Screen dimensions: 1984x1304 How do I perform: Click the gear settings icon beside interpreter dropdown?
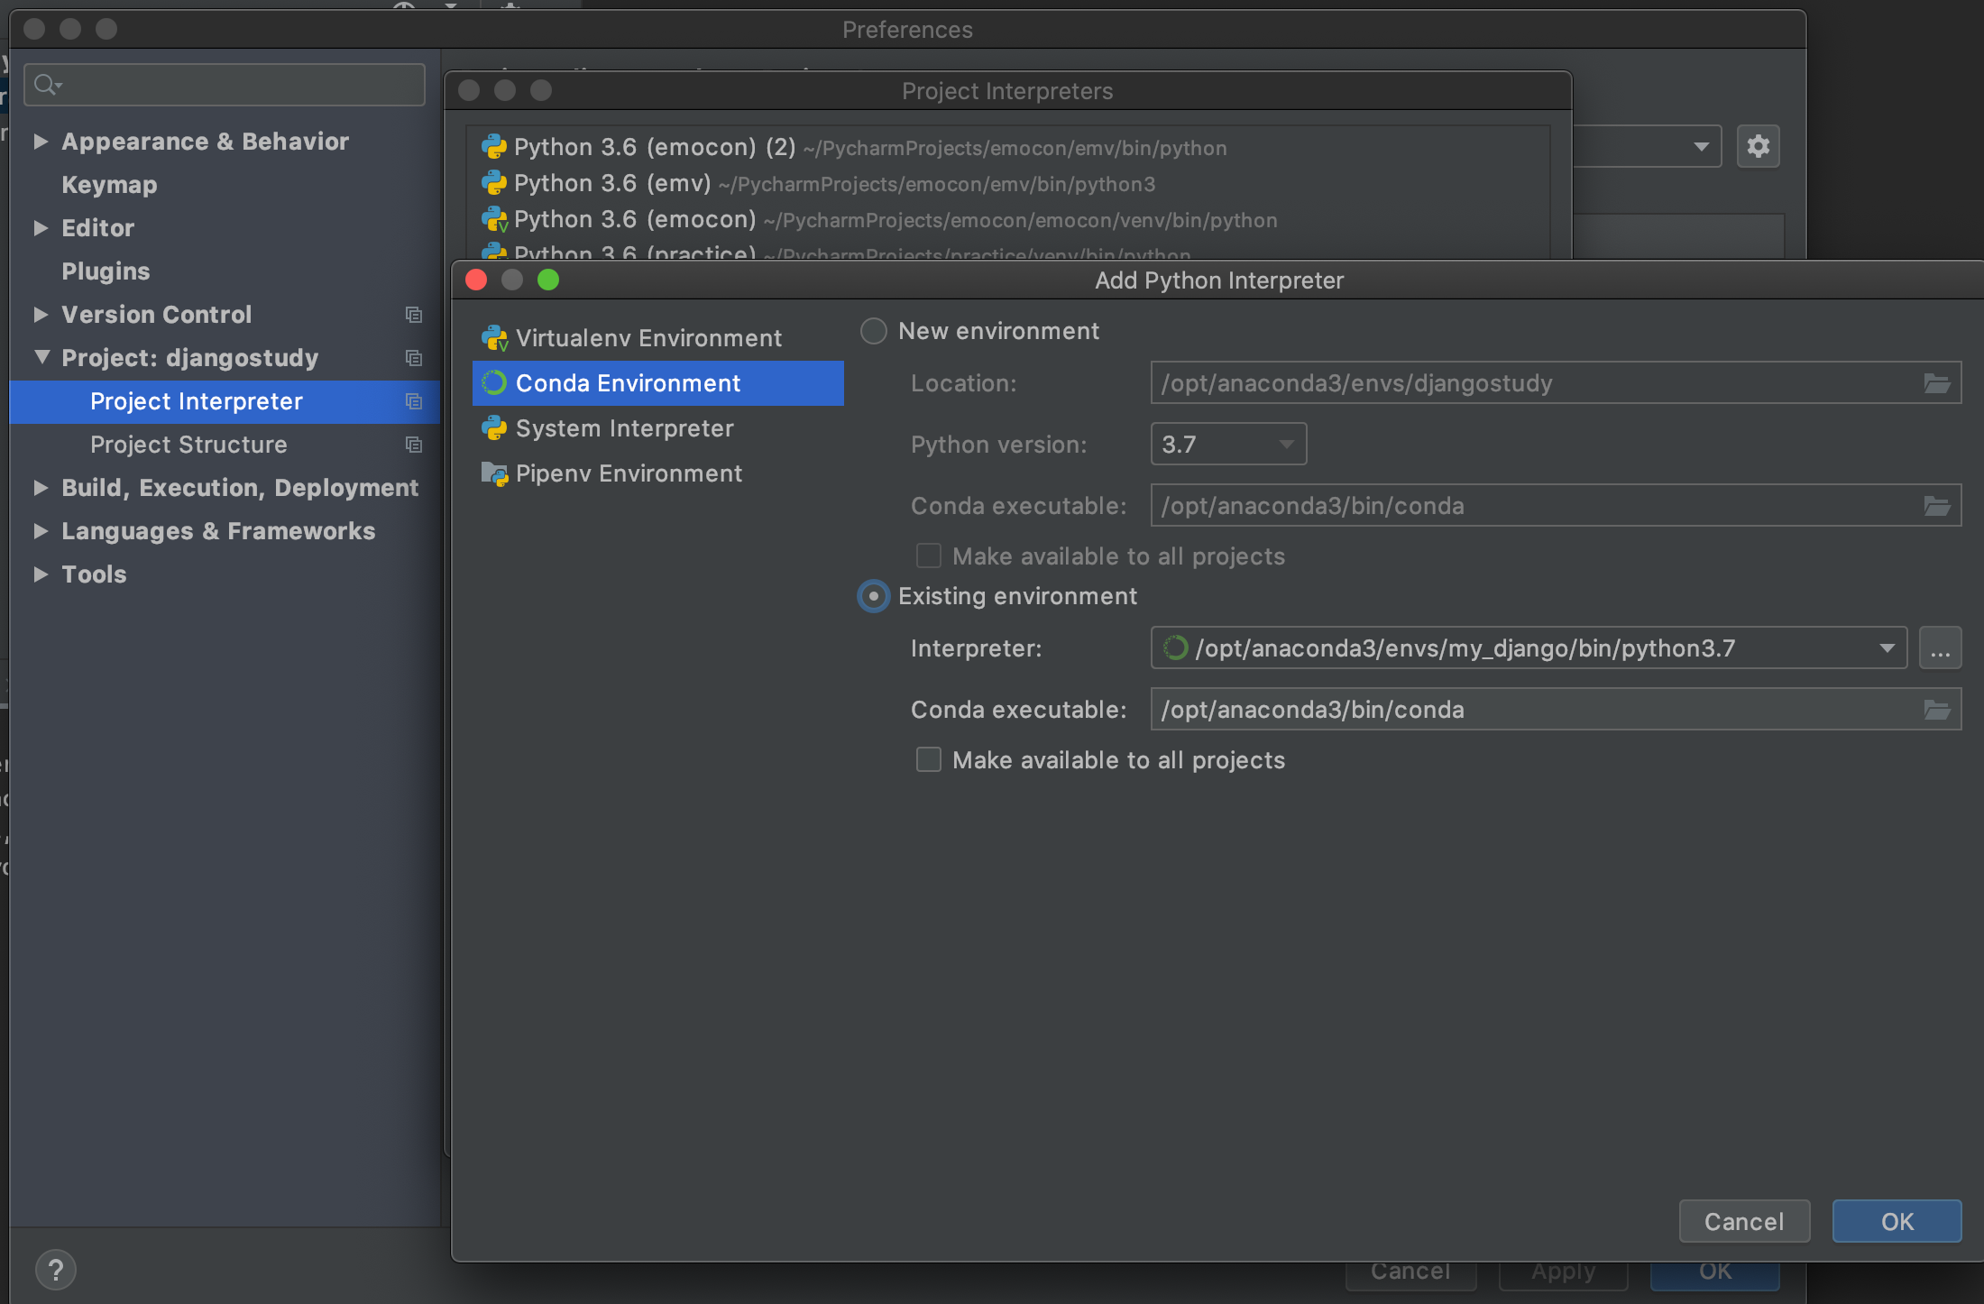[x=1758, y=146]
